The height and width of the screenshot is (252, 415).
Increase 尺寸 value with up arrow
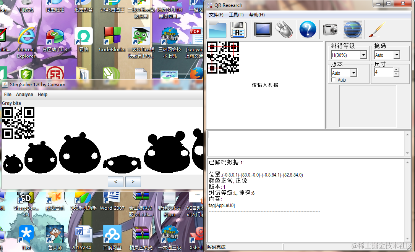pyautogui.click(x=396, y=70)
